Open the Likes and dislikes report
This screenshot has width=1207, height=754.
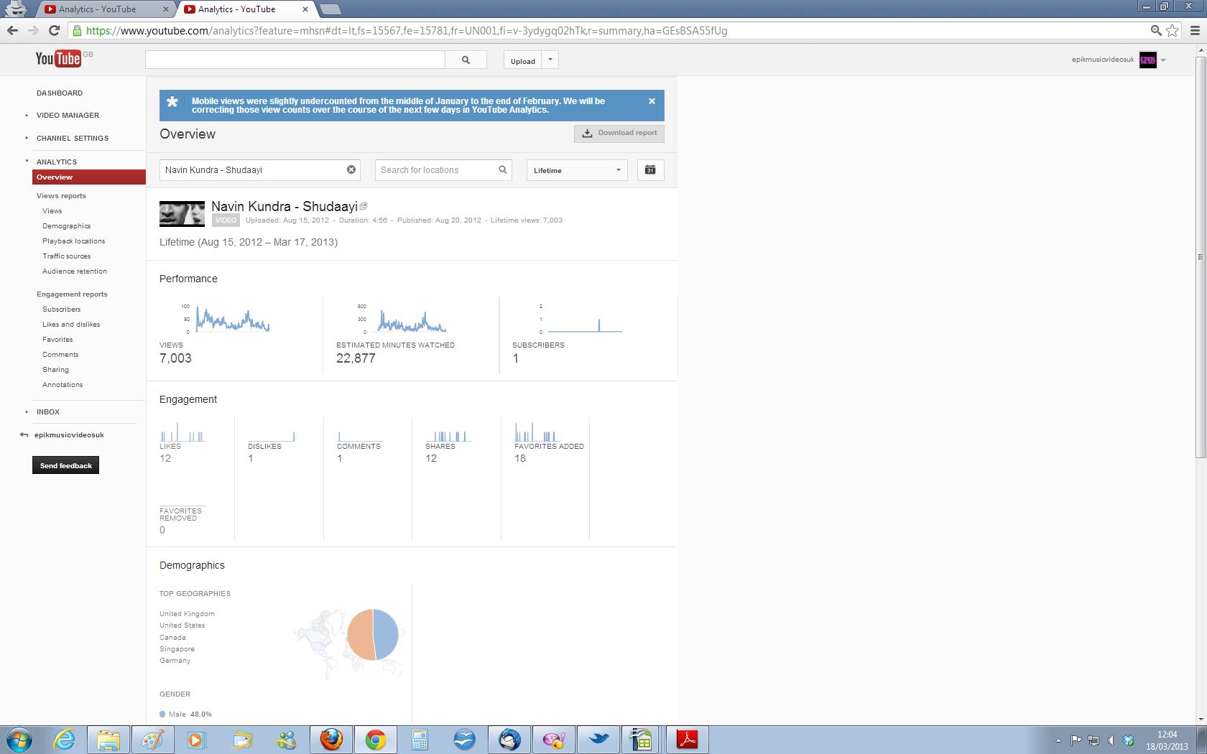(x=71, y=325)
